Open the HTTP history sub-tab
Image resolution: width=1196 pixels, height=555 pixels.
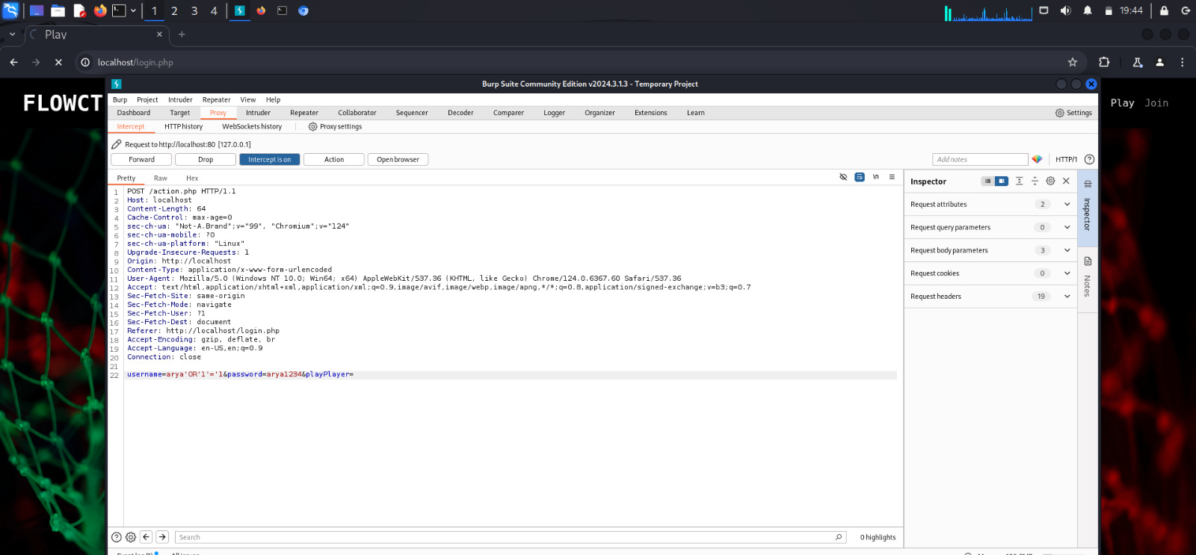tap(183, 127)
